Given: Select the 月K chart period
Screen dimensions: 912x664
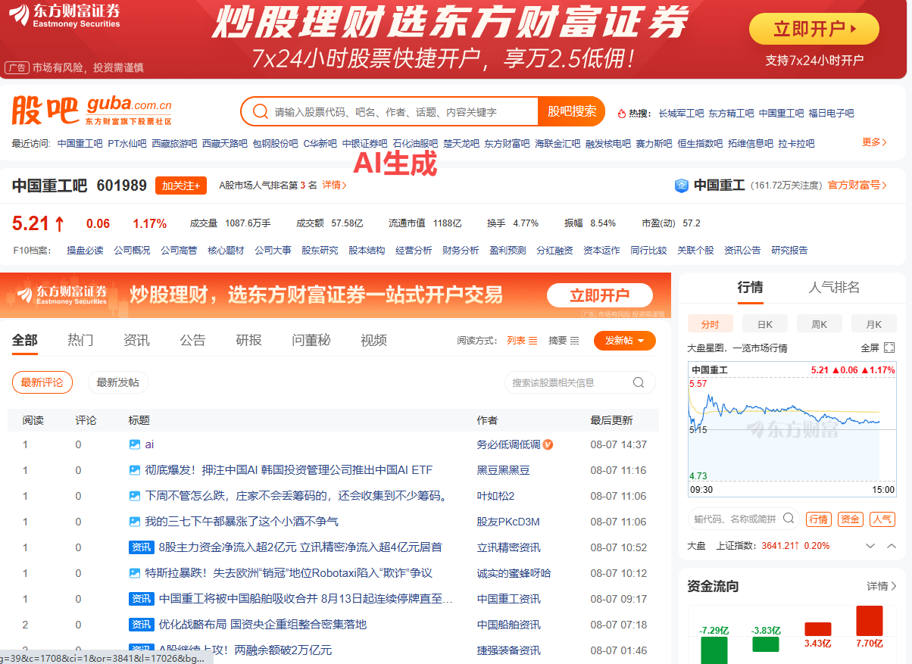Looking at the screenshot, I should click(x=874, y=324).
